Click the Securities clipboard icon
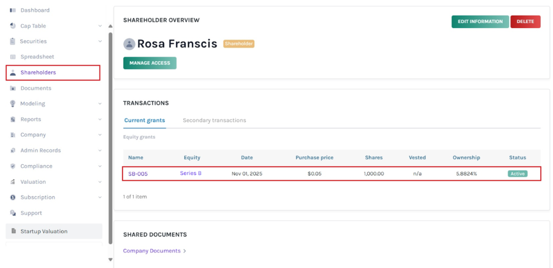 tap(13, 41)
